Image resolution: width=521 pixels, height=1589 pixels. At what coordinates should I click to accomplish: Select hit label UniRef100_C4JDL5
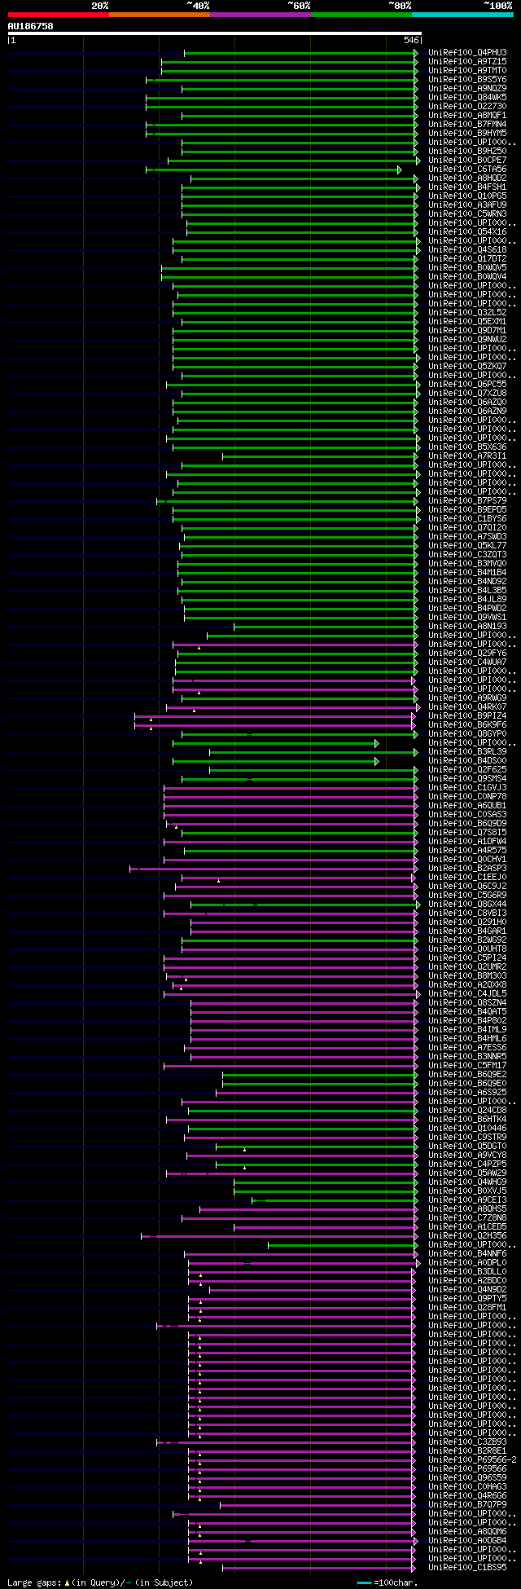[x=467, y=994]
